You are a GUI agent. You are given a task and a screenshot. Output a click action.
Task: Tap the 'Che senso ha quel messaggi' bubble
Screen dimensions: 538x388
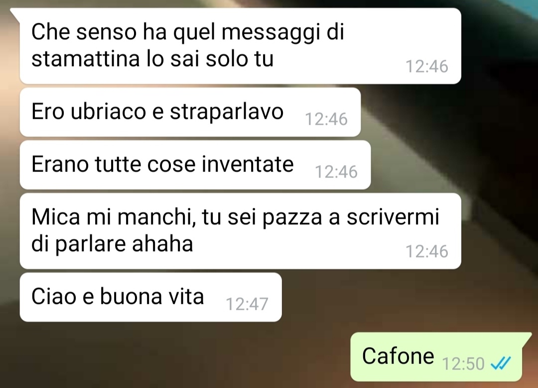[241, 46]
